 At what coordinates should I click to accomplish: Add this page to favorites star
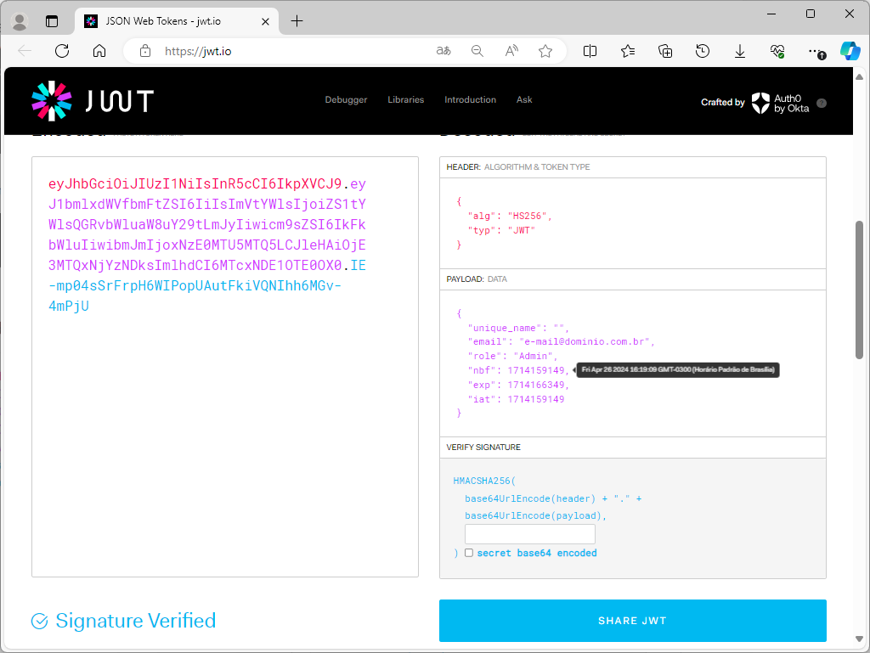coord(545,51)
